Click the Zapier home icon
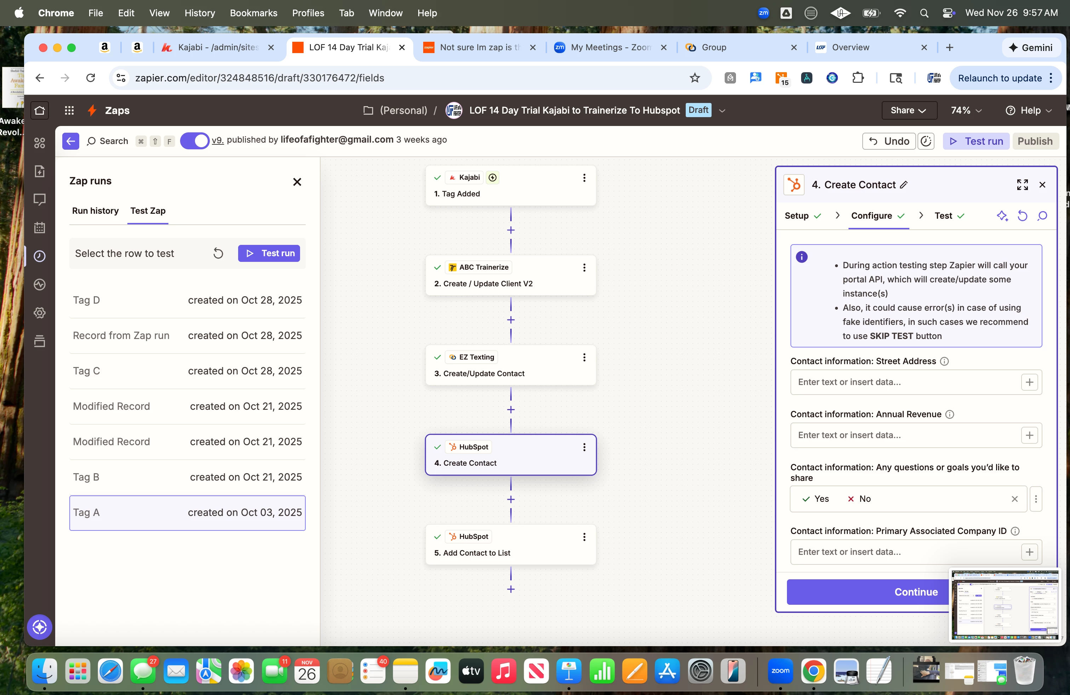 click(x=40, y=111)
